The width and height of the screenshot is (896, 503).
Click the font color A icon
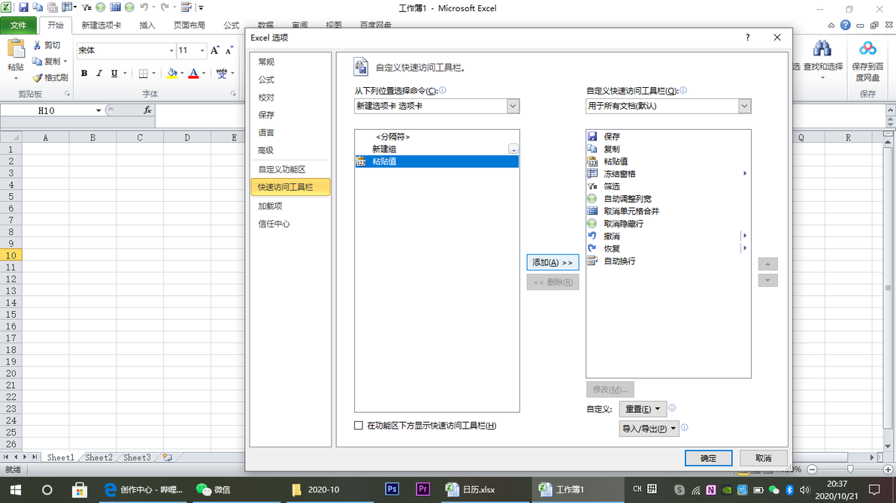click(193, 73)
